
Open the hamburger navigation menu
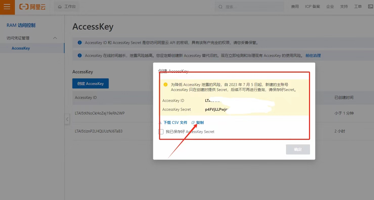[7, 7]
